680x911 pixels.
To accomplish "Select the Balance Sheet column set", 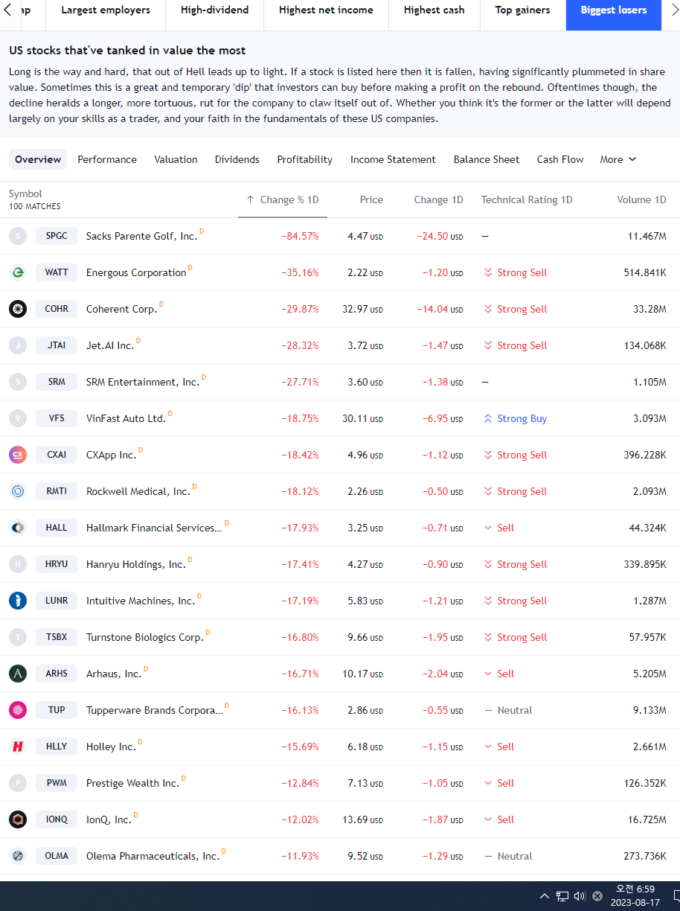I will 487,159.
